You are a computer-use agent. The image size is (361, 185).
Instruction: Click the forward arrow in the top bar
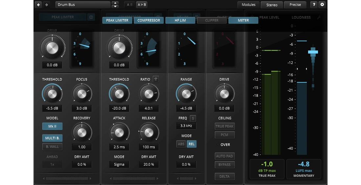[46, 5]
